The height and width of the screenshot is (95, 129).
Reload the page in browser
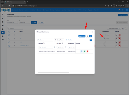click(x=9, y=6)
